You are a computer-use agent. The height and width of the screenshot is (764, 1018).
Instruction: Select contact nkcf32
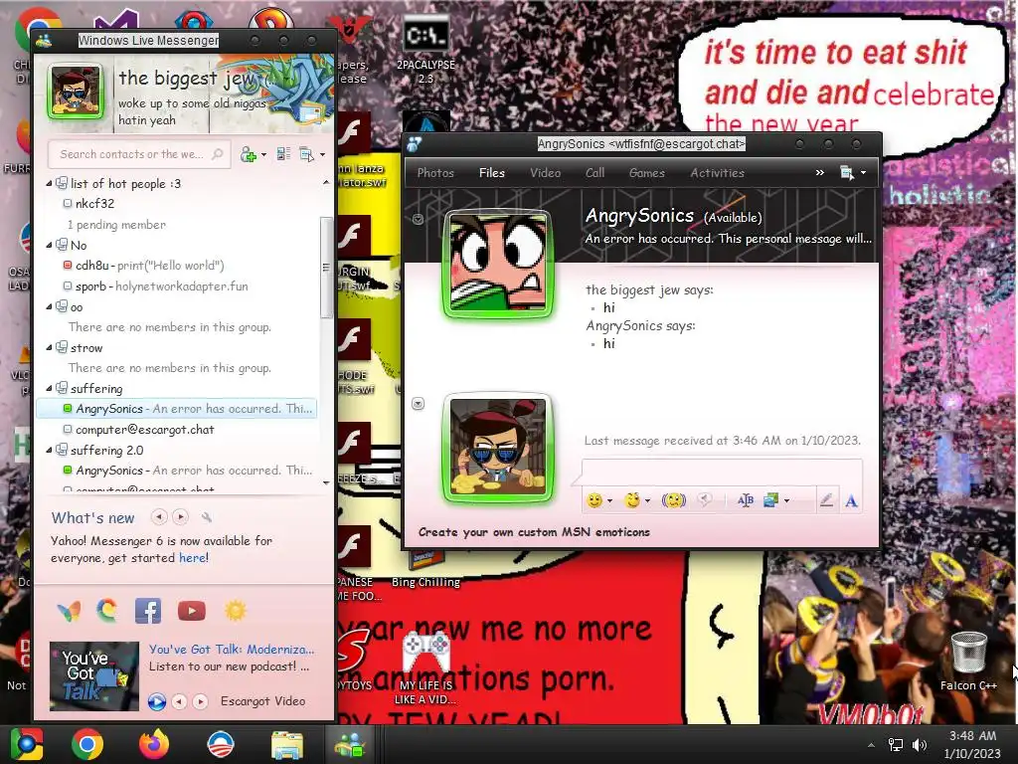[x=94, y=203]
